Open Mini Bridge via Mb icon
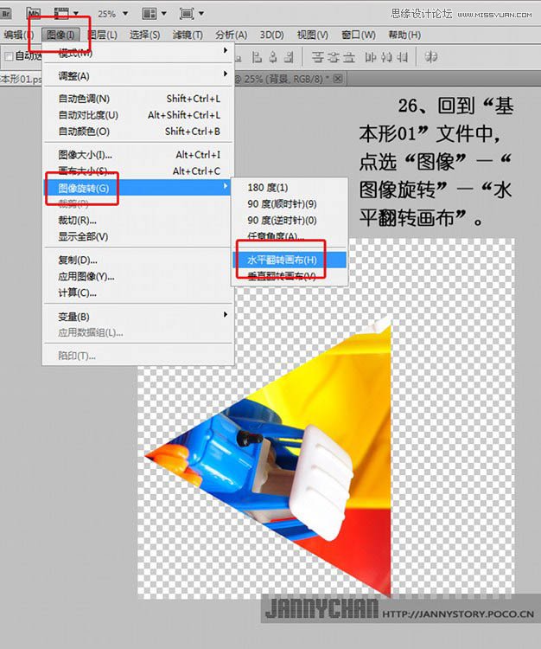The width and height of the screenshot is (541, 649). click(34, 14)
